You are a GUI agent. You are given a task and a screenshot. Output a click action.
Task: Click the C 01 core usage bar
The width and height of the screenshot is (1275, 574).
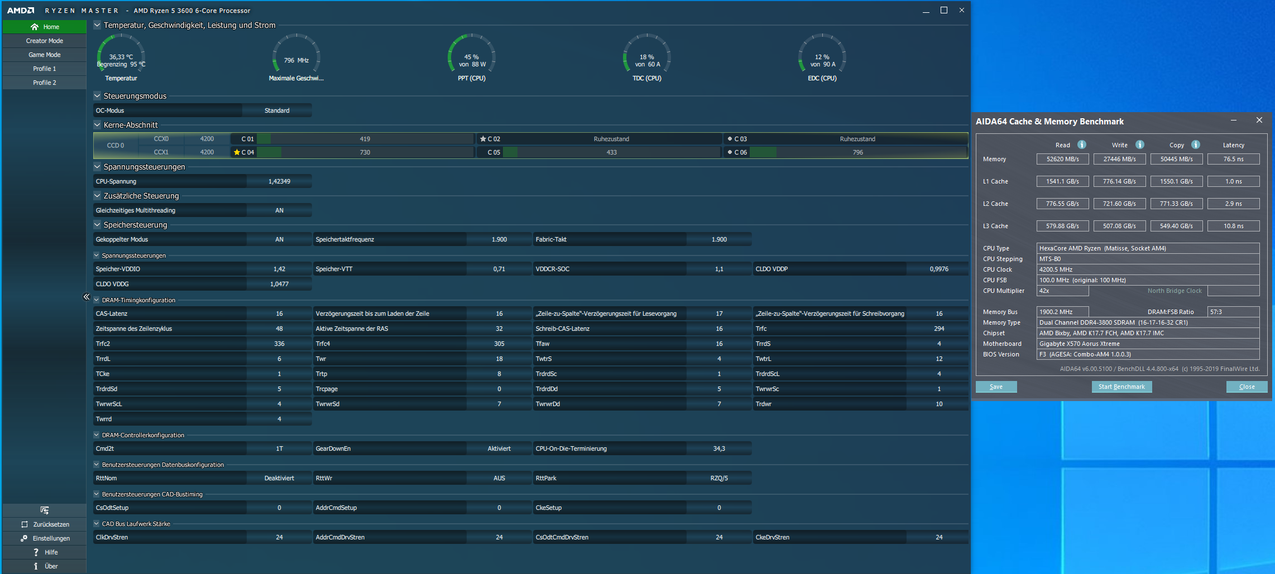point(365,139)
